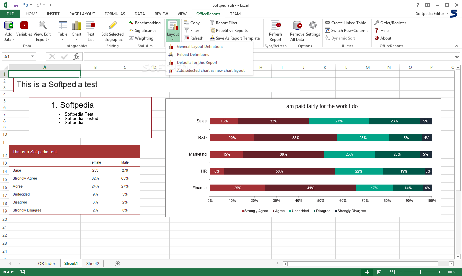
Task: Switch to the TEAM ribbon tab
Action: click(x=235, y=14)
